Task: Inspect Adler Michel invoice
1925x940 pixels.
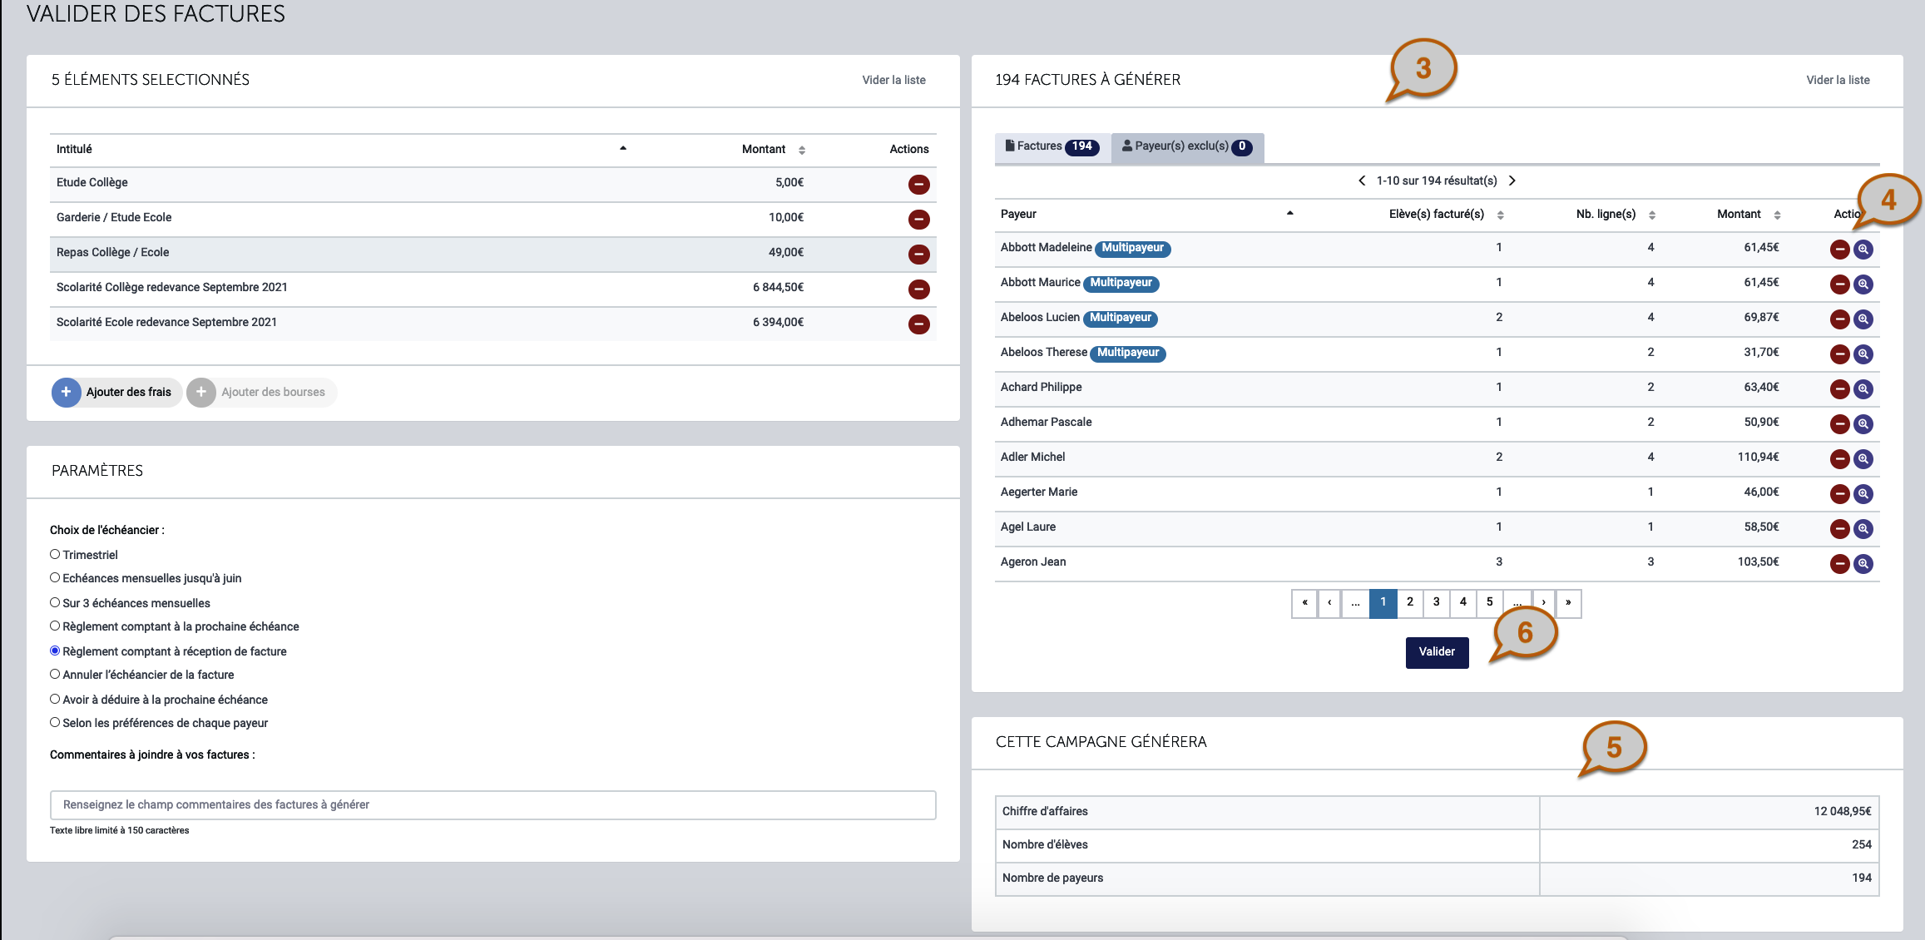Action: pos(1863,458)
